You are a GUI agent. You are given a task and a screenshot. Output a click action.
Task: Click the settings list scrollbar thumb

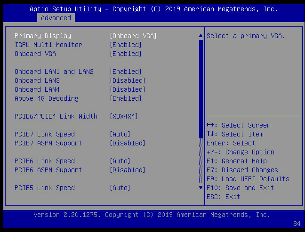201,89
